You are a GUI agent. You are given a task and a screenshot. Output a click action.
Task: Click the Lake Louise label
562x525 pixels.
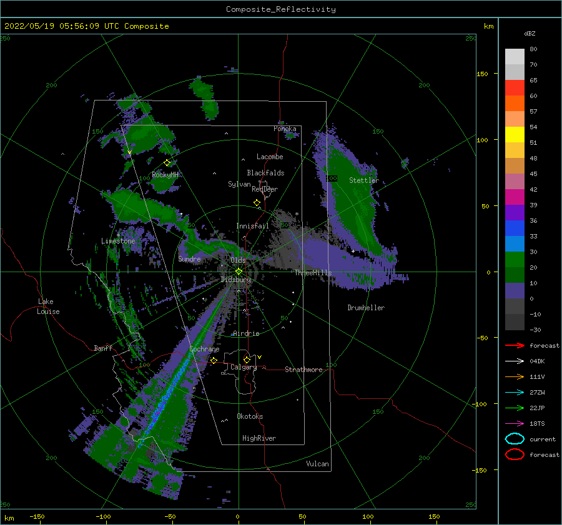pos(48,307)
